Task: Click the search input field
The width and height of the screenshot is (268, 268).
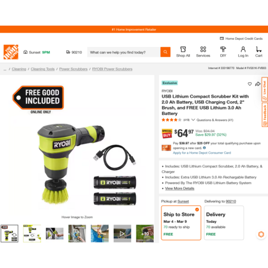Action: click(124, 52)
